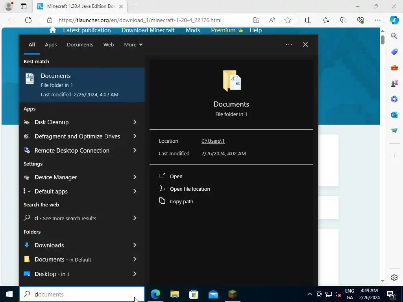Screen dimensions: 403x302
Task: Open the C:\Users\1 location link
Action: coord(213,141)
